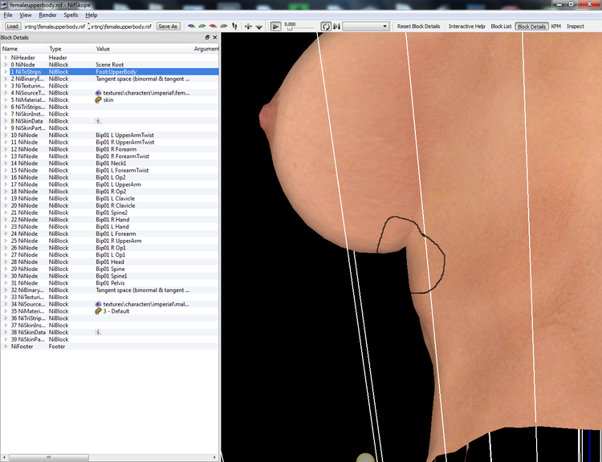Close the Block Details panel
Screen dimensions: 602x462
[214, 37]
